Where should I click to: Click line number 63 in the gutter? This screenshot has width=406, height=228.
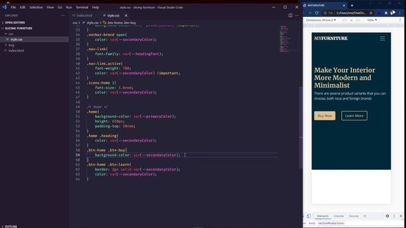[x=78, y=174]
